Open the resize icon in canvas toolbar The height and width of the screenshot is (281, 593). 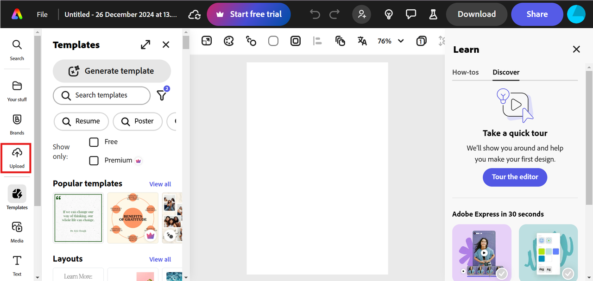(x=207, y=41)
